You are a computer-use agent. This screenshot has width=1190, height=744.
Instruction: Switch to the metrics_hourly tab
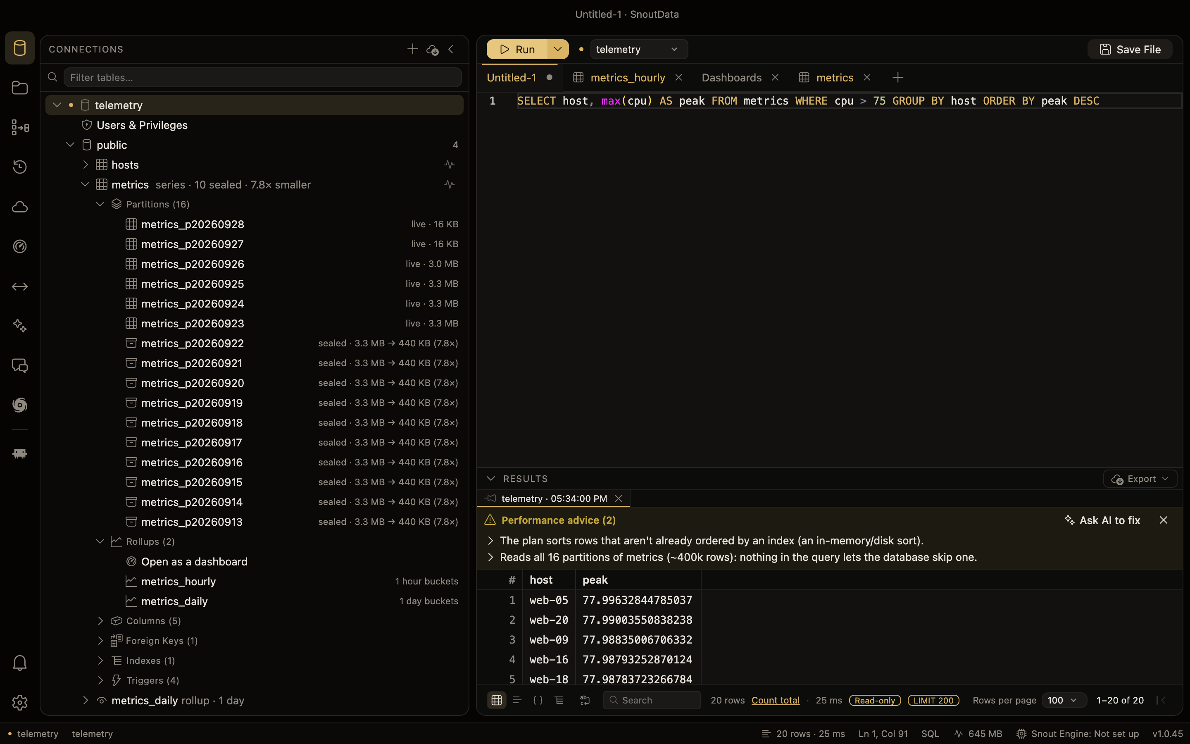tap(628, 77)
